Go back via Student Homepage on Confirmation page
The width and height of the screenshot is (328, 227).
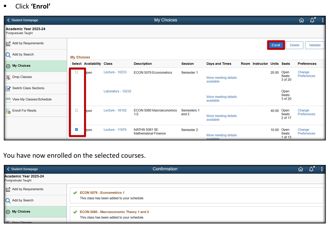pyautogui.click(x=23, y=169)
